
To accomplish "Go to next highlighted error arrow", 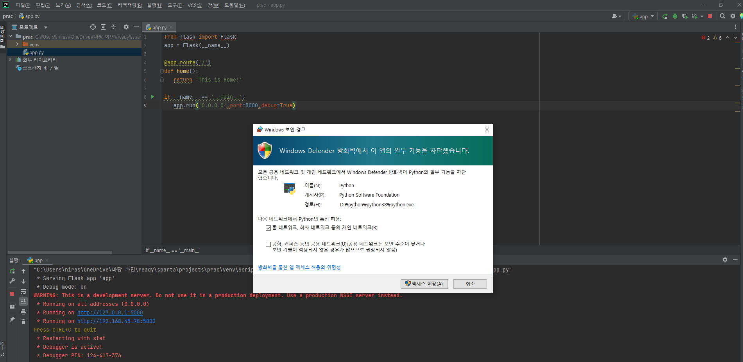I will [736, 38].
